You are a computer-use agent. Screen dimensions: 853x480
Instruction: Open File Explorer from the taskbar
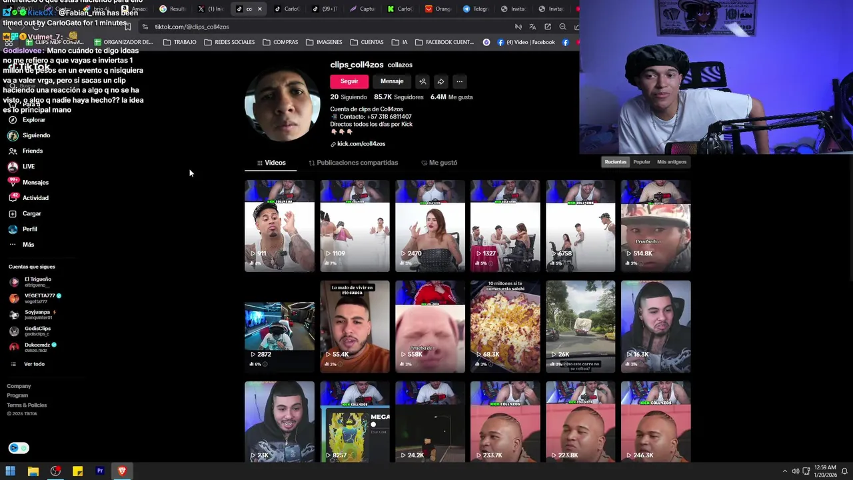tap(33, 471)
